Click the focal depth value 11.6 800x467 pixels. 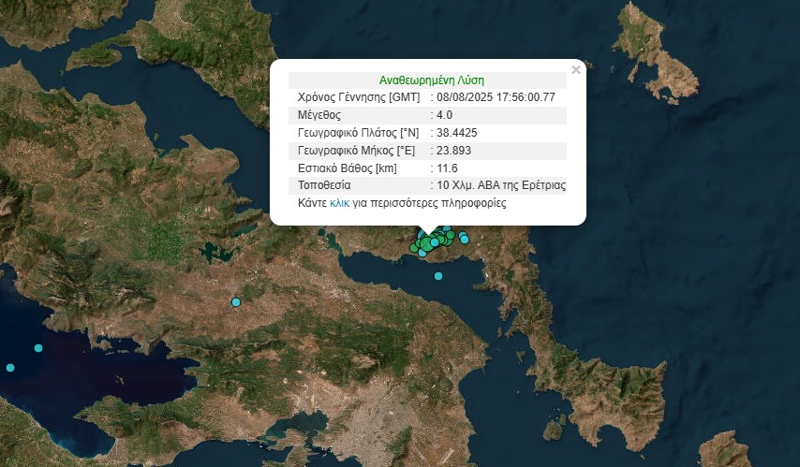click(447, 168)
